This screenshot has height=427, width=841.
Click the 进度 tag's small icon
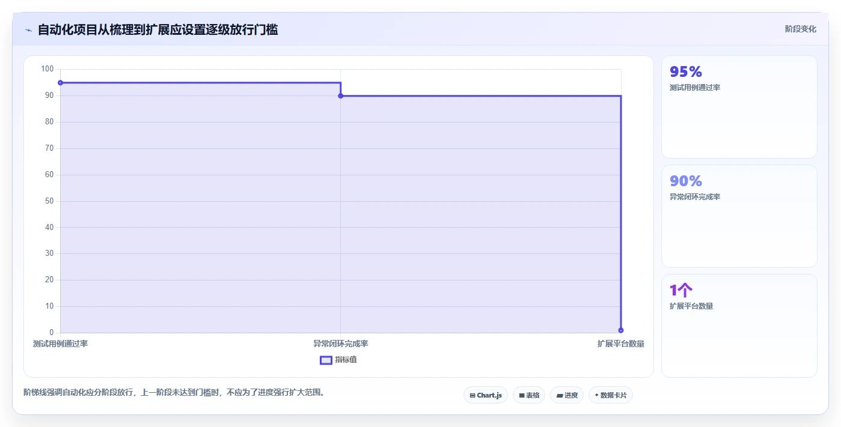pyautogui.click(x=560, y=395)
